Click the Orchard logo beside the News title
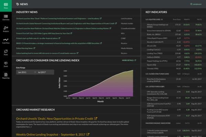The width and height of the screenshot is (206, 137). 18,4
